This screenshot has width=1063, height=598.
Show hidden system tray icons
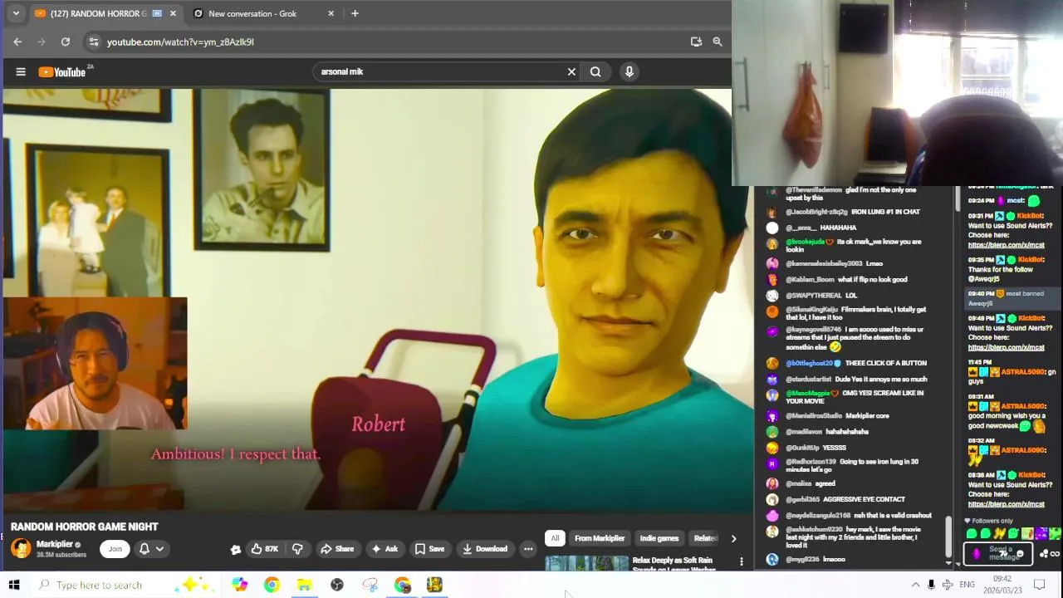tap(915, 585)
